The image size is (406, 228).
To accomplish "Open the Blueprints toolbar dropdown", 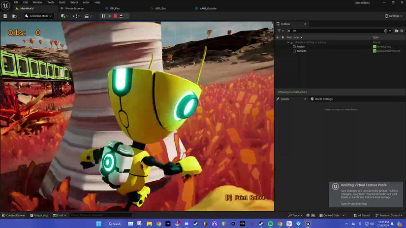I will (x=76, y=16).
